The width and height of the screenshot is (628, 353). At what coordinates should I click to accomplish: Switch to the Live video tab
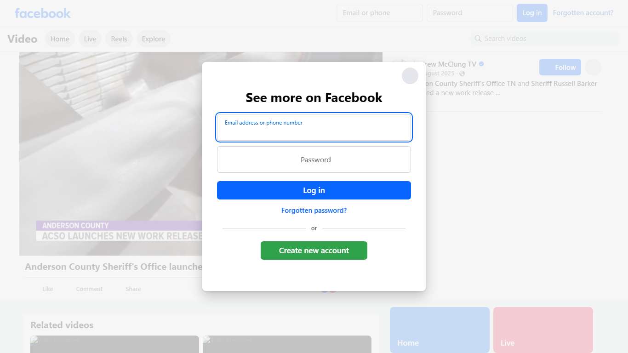(x=90, y=39)
